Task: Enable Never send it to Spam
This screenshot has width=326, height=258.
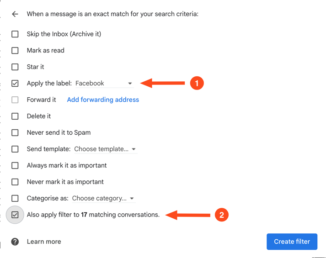Action: point(15,132)
